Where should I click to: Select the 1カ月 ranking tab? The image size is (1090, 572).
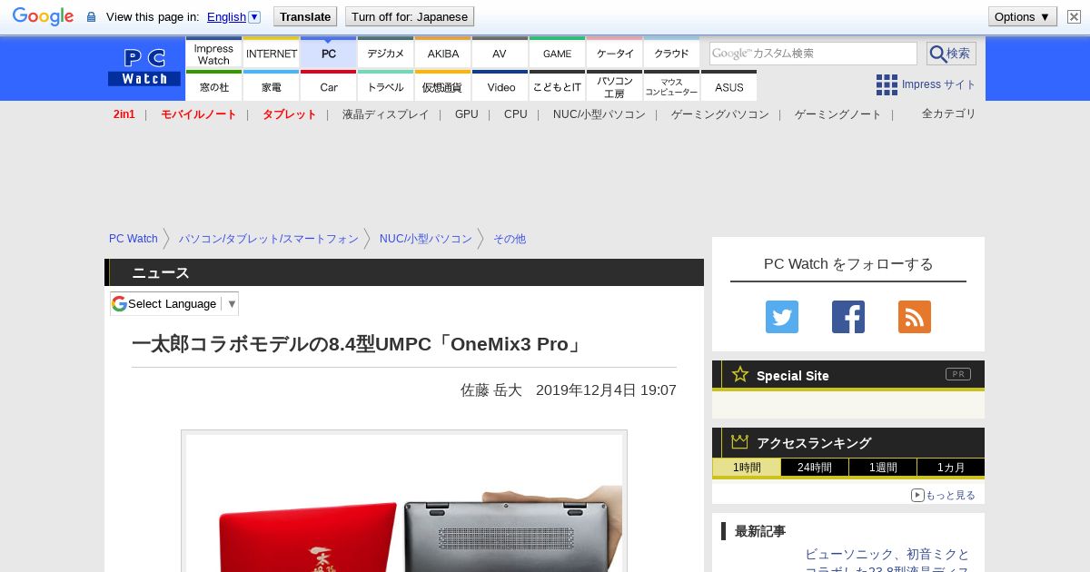click(951, 468)
